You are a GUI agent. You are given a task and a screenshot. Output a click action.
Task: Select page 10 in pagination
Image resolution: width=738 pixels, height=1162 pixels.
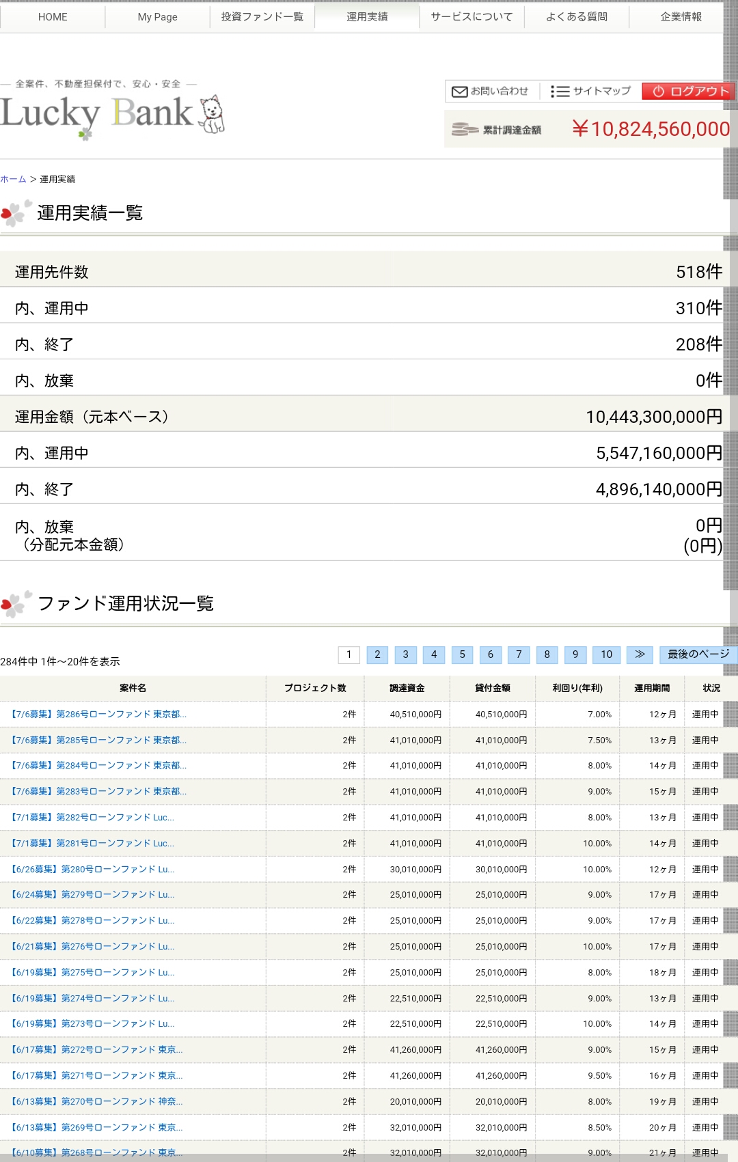coord(606,654)
